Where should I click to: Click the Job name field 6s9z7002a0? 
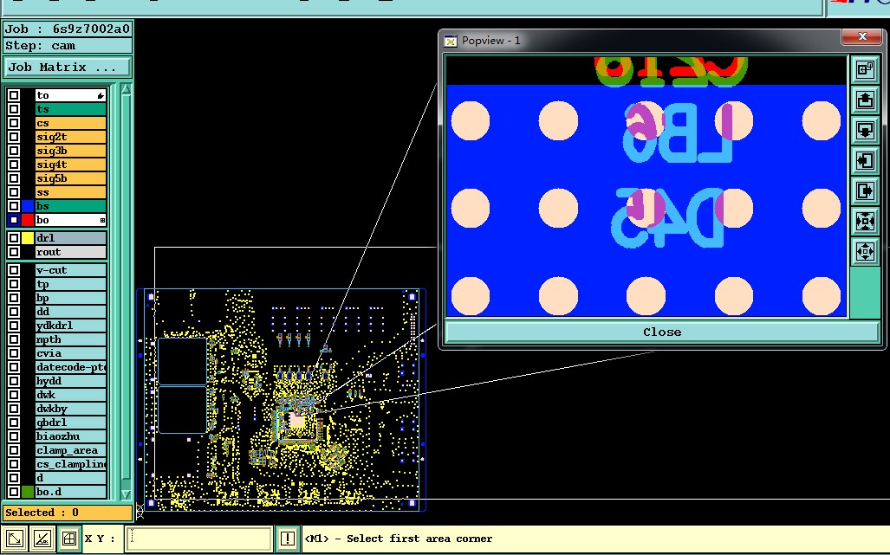pos(67,29)
